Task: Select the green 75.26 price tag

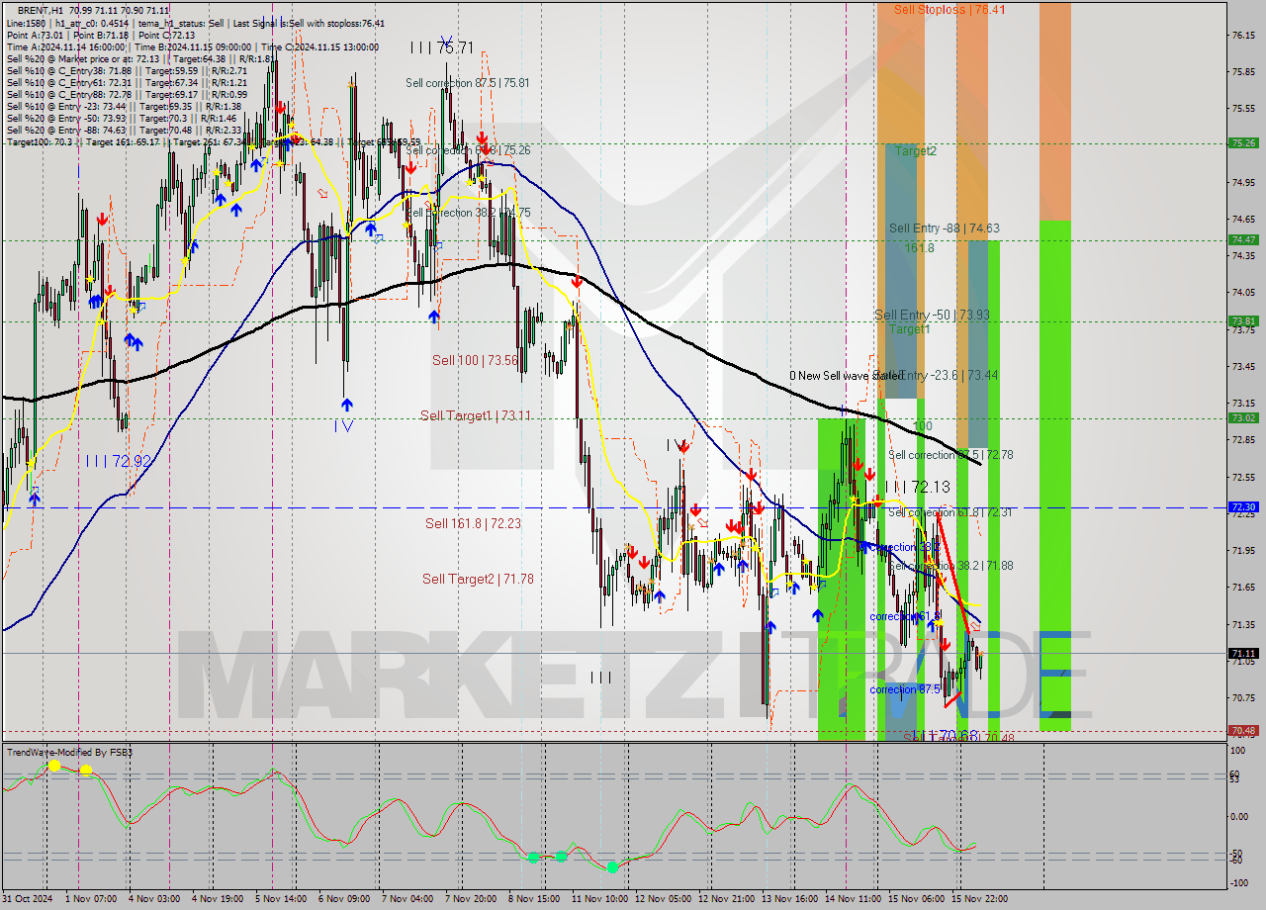Action: pos(1243,142)
